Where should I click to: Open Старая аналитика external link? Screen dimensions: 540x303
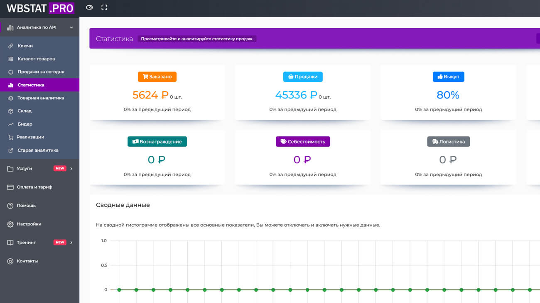[37, 150]
